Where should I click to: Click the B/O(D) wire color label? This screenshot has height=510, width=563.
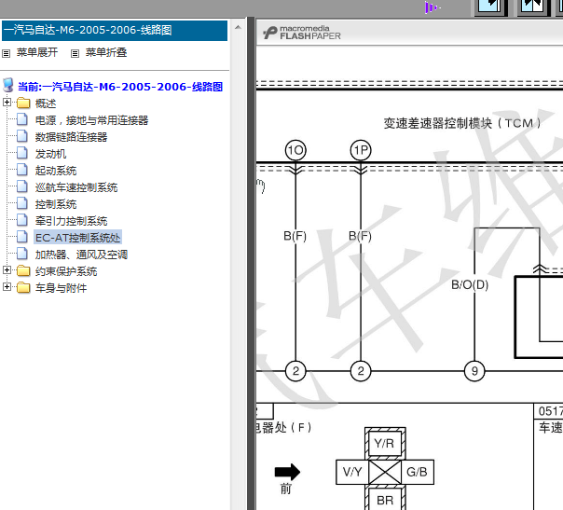coord(470,284)
